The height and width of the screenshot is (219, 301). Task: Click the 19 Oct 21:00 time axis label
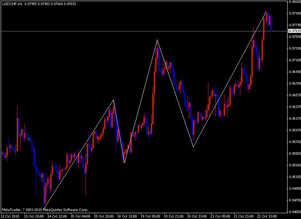[x=174, y=216]
